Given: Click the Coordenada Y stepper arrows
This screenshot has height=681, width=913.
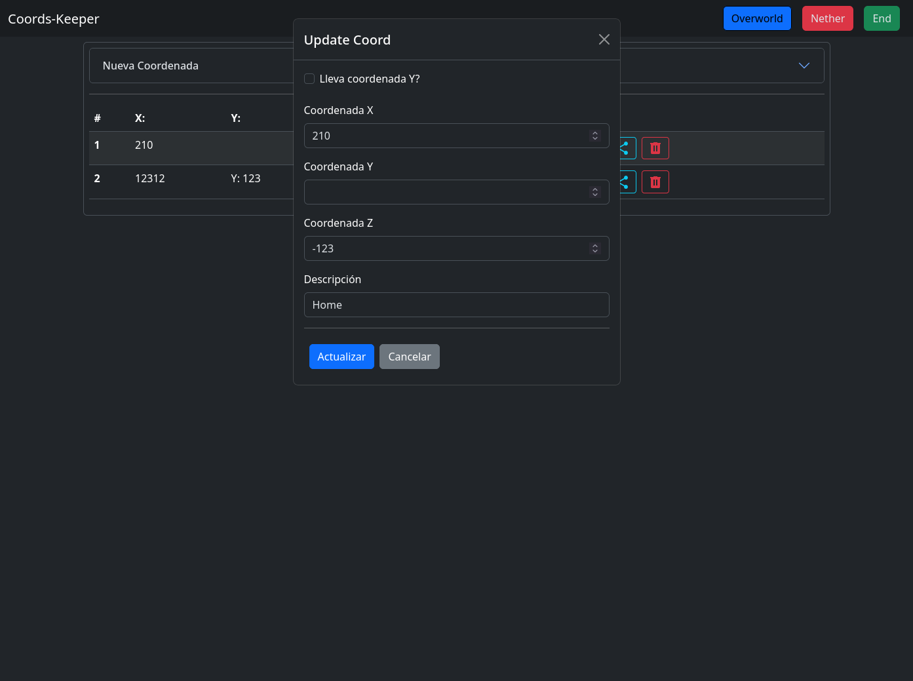Looking at the screenshot, I should click(x=595, y=192).
